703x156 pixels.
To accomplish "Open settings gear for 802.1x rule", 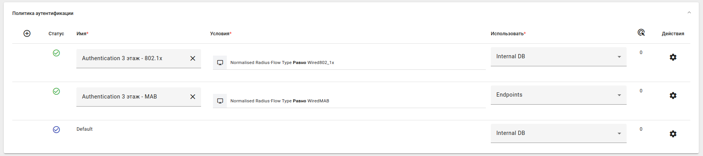I will (x=673, y=57).
